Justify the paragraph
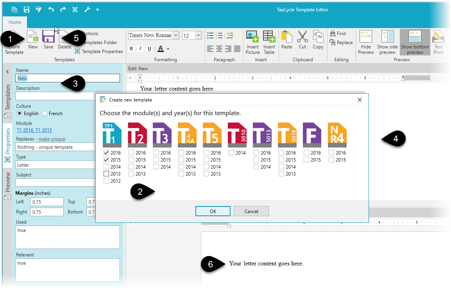This screenshot has height=288, width=451. 237,49
